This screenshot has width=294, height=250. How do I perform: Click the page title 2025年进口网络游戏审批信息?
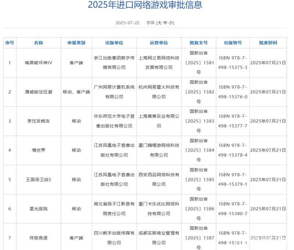click(x=145, y=5)
